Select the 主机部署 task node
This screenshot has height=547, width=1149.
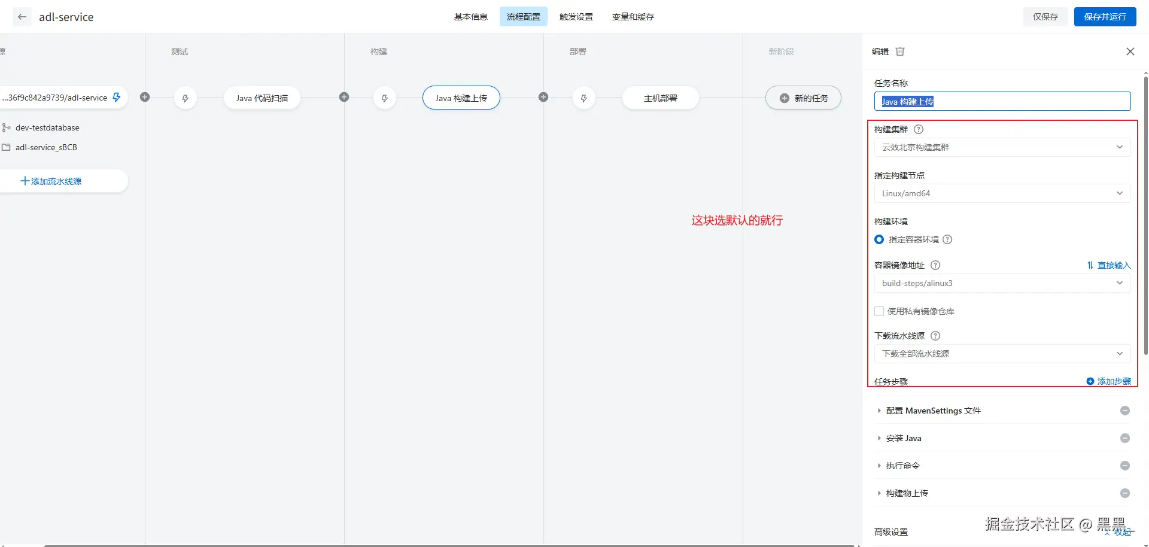tap(661, 98)
